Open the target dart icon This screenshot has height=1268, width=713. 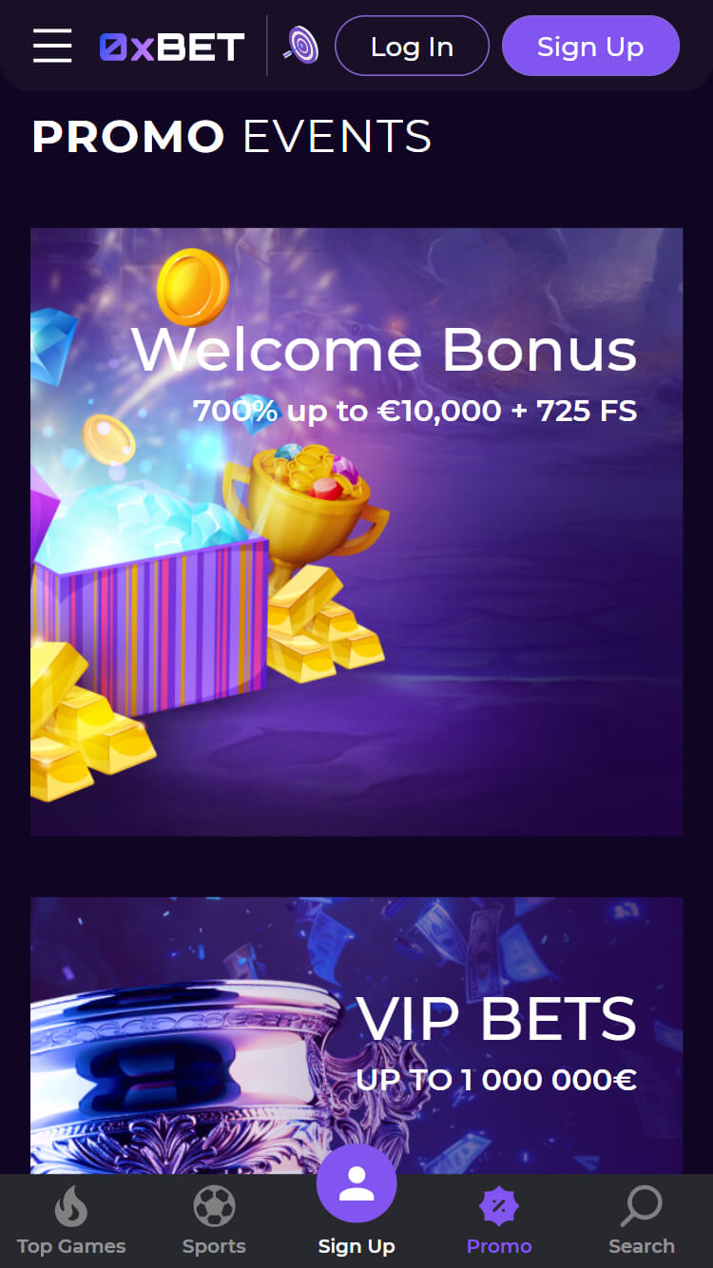(x=301, y=46)
